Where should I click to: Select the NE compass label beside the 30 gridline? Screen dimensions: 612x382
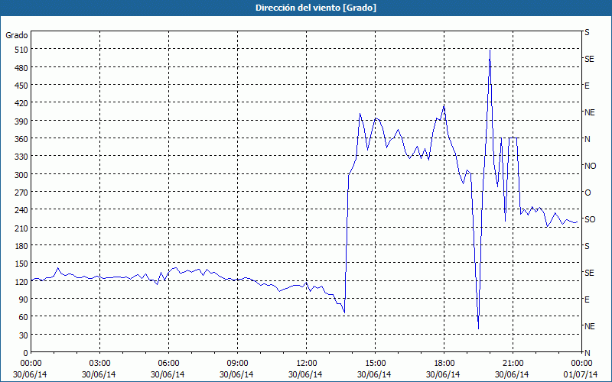tap(589, 326)
